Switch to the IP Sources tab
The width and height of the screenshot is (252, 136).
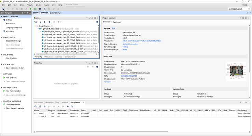[x=48, y=57]
